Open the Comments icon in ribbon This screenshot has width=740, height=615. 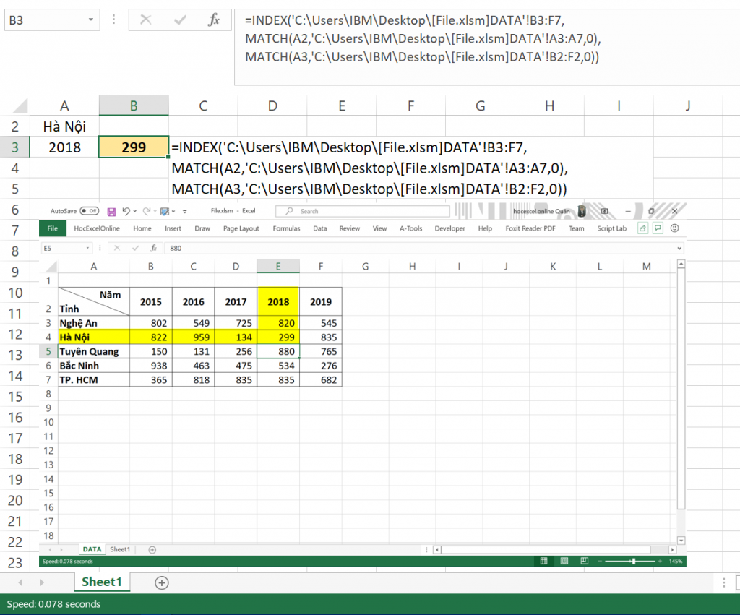tap(658, 228)
